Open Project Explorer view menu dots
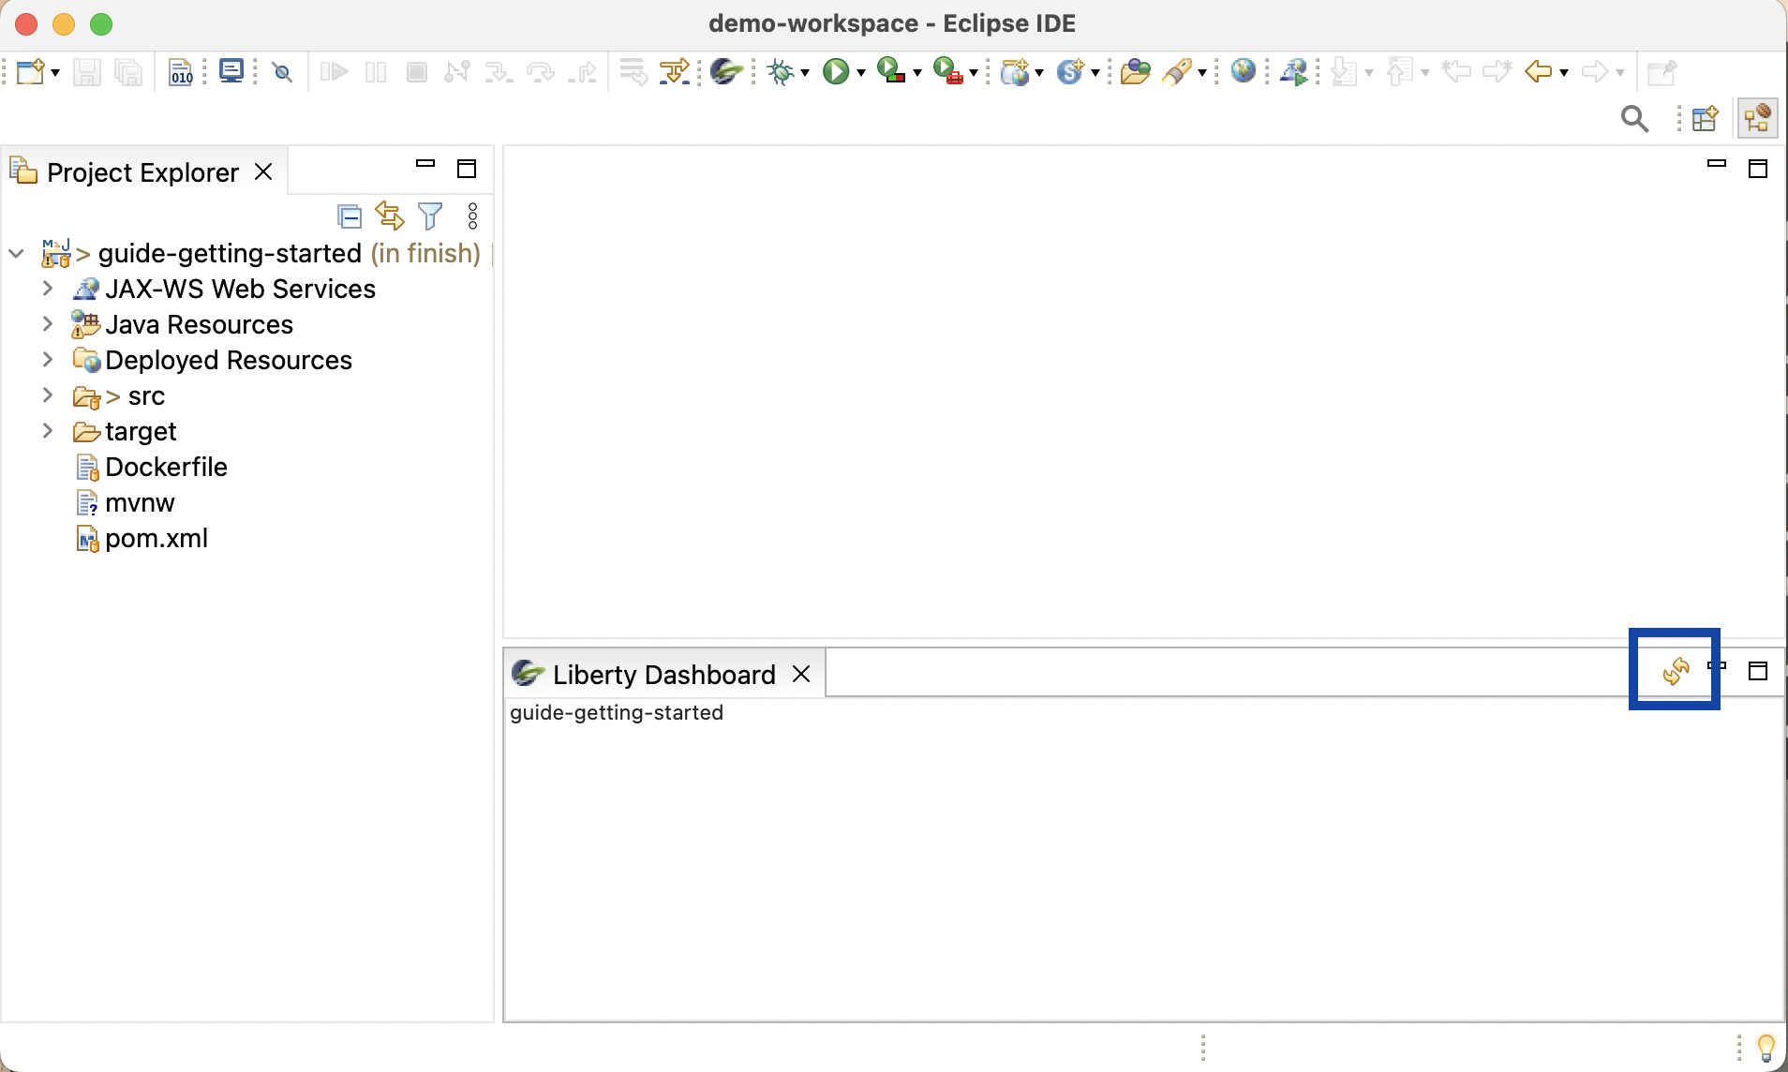This screenshot has width=1788, height=1072. [x=472, y=216]
